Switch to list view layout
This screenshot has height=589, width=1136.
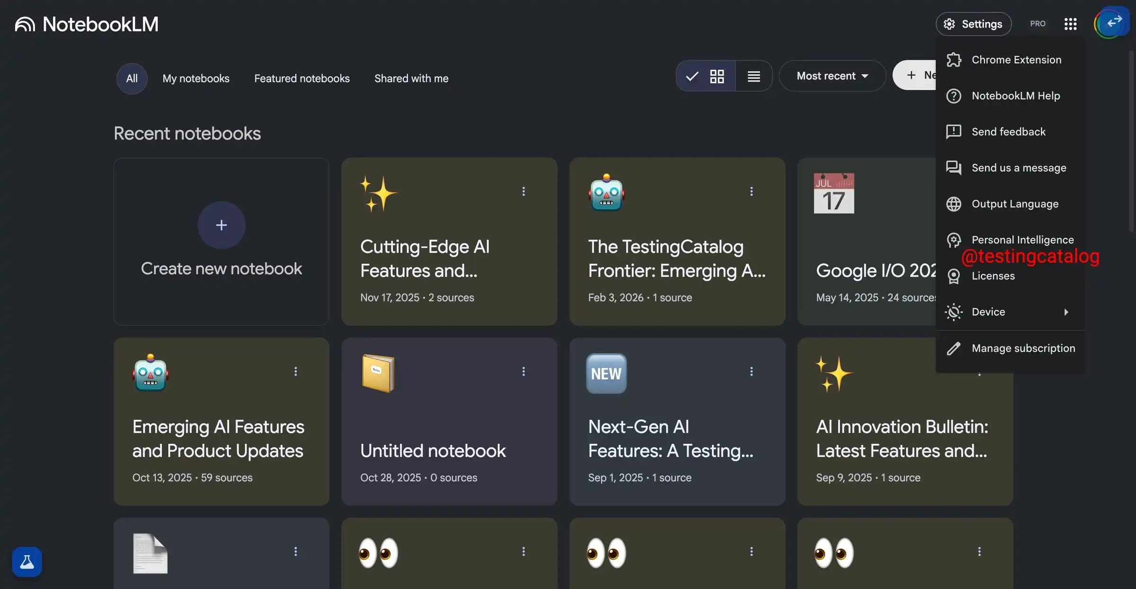[x=754, y=76]
